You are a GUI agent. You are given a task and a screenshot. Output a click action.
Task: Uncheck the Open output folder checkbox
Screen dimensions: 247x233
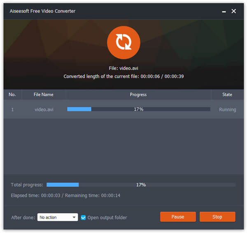(x=83, y=217)
